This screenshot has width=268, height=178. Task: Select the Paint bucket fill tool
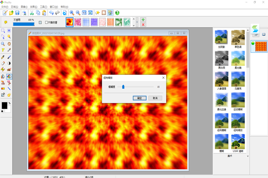coord(3,77)
